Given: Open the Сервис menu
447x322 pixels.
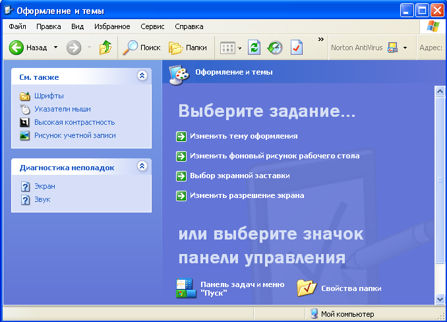Looking at the screenshot, I should pyautogui.click(x=152, y=26).
